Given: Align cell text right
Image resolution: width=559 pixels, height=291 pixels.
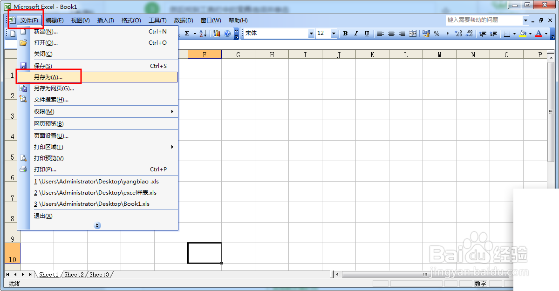Looking at the screenshot, I should click(402, 34).
